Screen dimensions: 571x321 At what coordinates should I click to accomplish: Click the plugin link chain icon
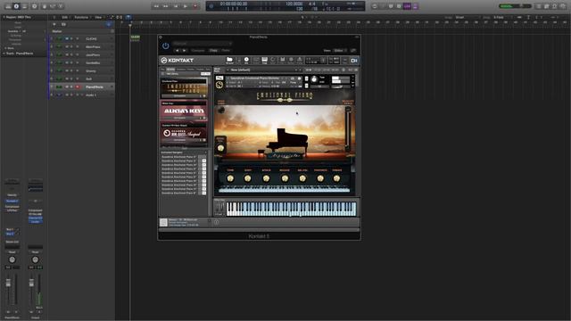353,51
